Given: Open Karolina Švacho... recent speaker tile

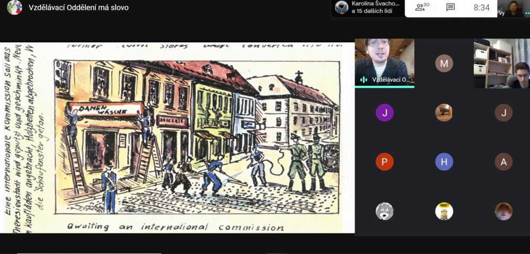Looking at the screenshot, I should [368, 7].
